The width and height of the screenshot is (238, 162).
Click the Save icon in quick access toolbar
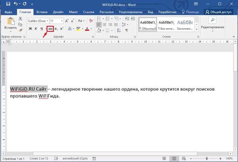[8, 4]
